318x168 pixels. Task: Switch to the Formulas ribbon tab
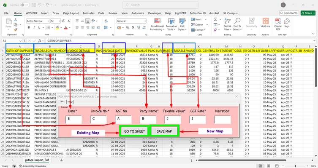[x=89, y=13]
